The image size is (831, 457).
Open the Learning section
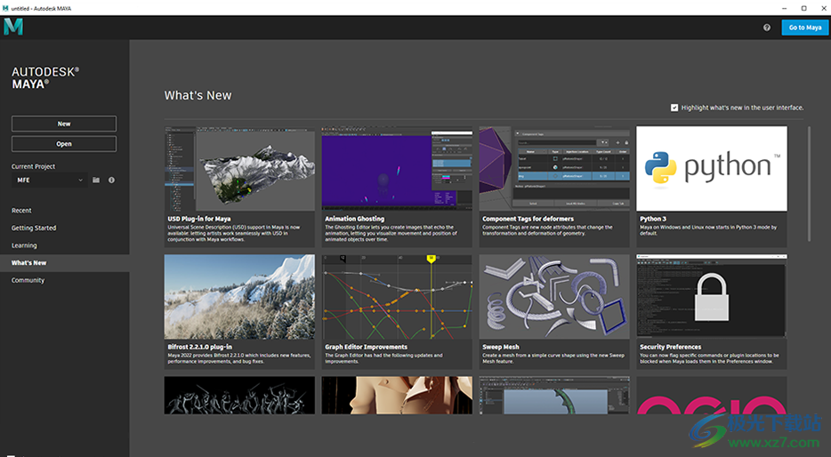[24, 245]
